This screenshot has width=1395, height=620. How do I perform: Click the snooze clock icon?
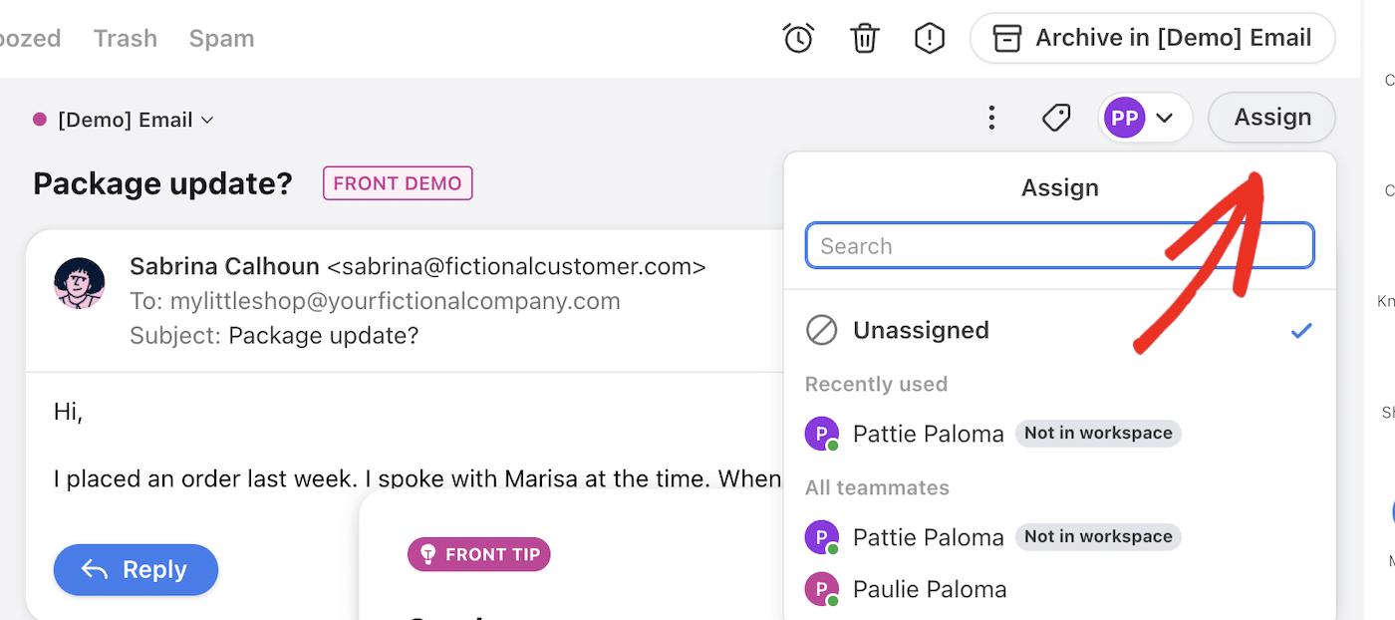pos(798,38)
